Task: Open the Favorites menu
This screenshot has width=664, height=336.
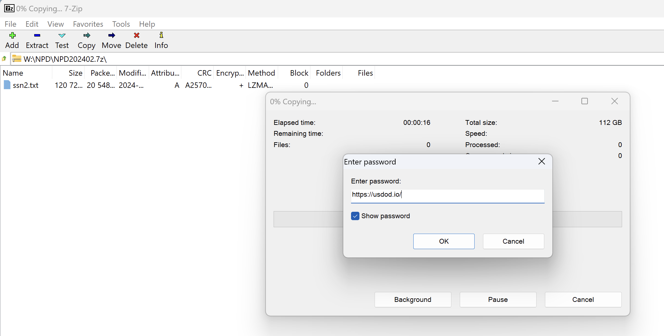Action: click(88, 24)
